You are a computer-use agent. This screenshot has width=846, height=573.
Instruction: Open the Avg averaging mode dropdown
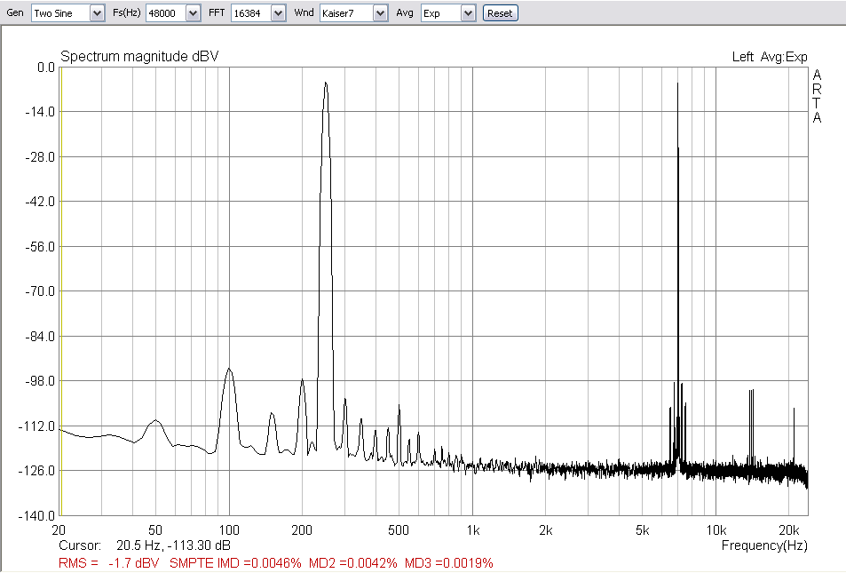point(469,13)
